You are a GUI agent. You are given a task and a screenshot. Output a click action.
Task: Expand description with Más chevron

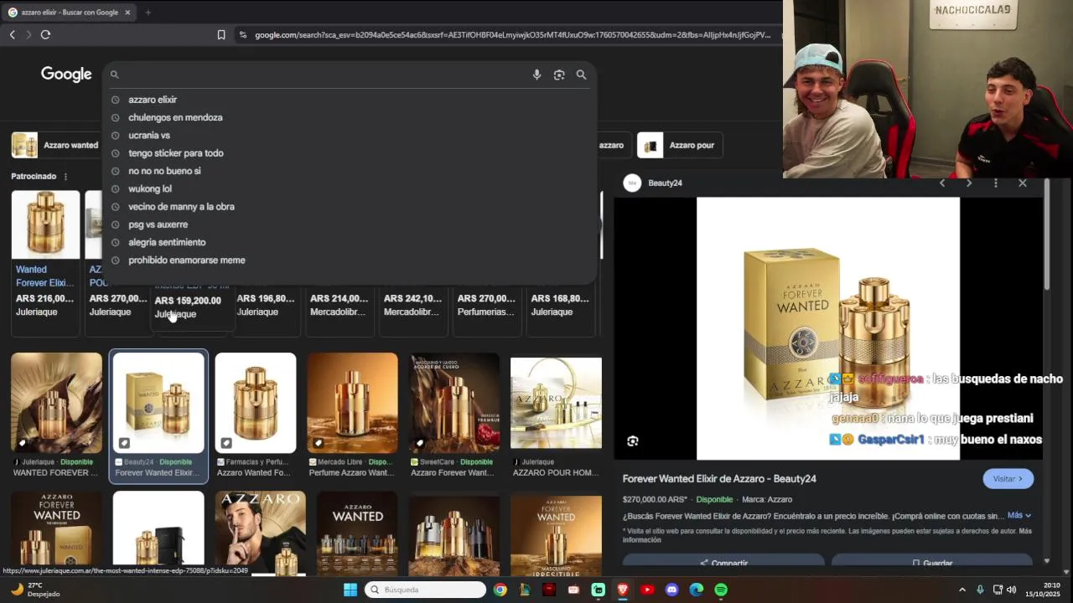click(x=1019, y=516)
